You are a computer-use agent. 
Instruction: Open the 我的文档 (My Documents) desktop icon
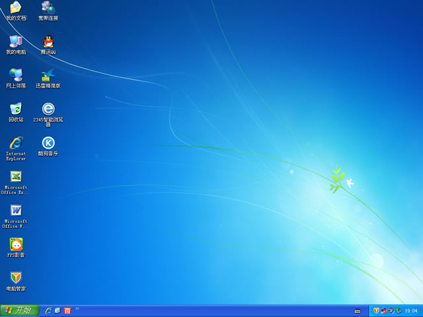point(16,8)
